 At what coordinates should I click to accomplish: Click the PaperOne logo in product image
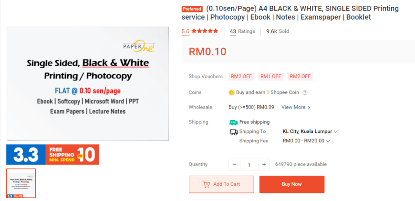point(139,46)
